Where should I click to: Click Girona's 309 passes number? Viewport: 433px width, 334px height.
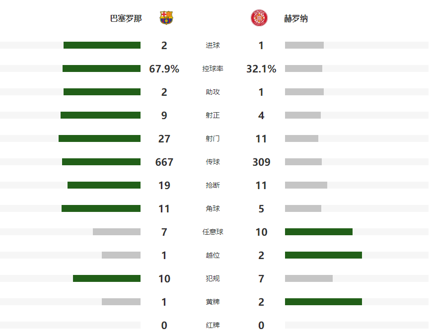tap(261, 162)
